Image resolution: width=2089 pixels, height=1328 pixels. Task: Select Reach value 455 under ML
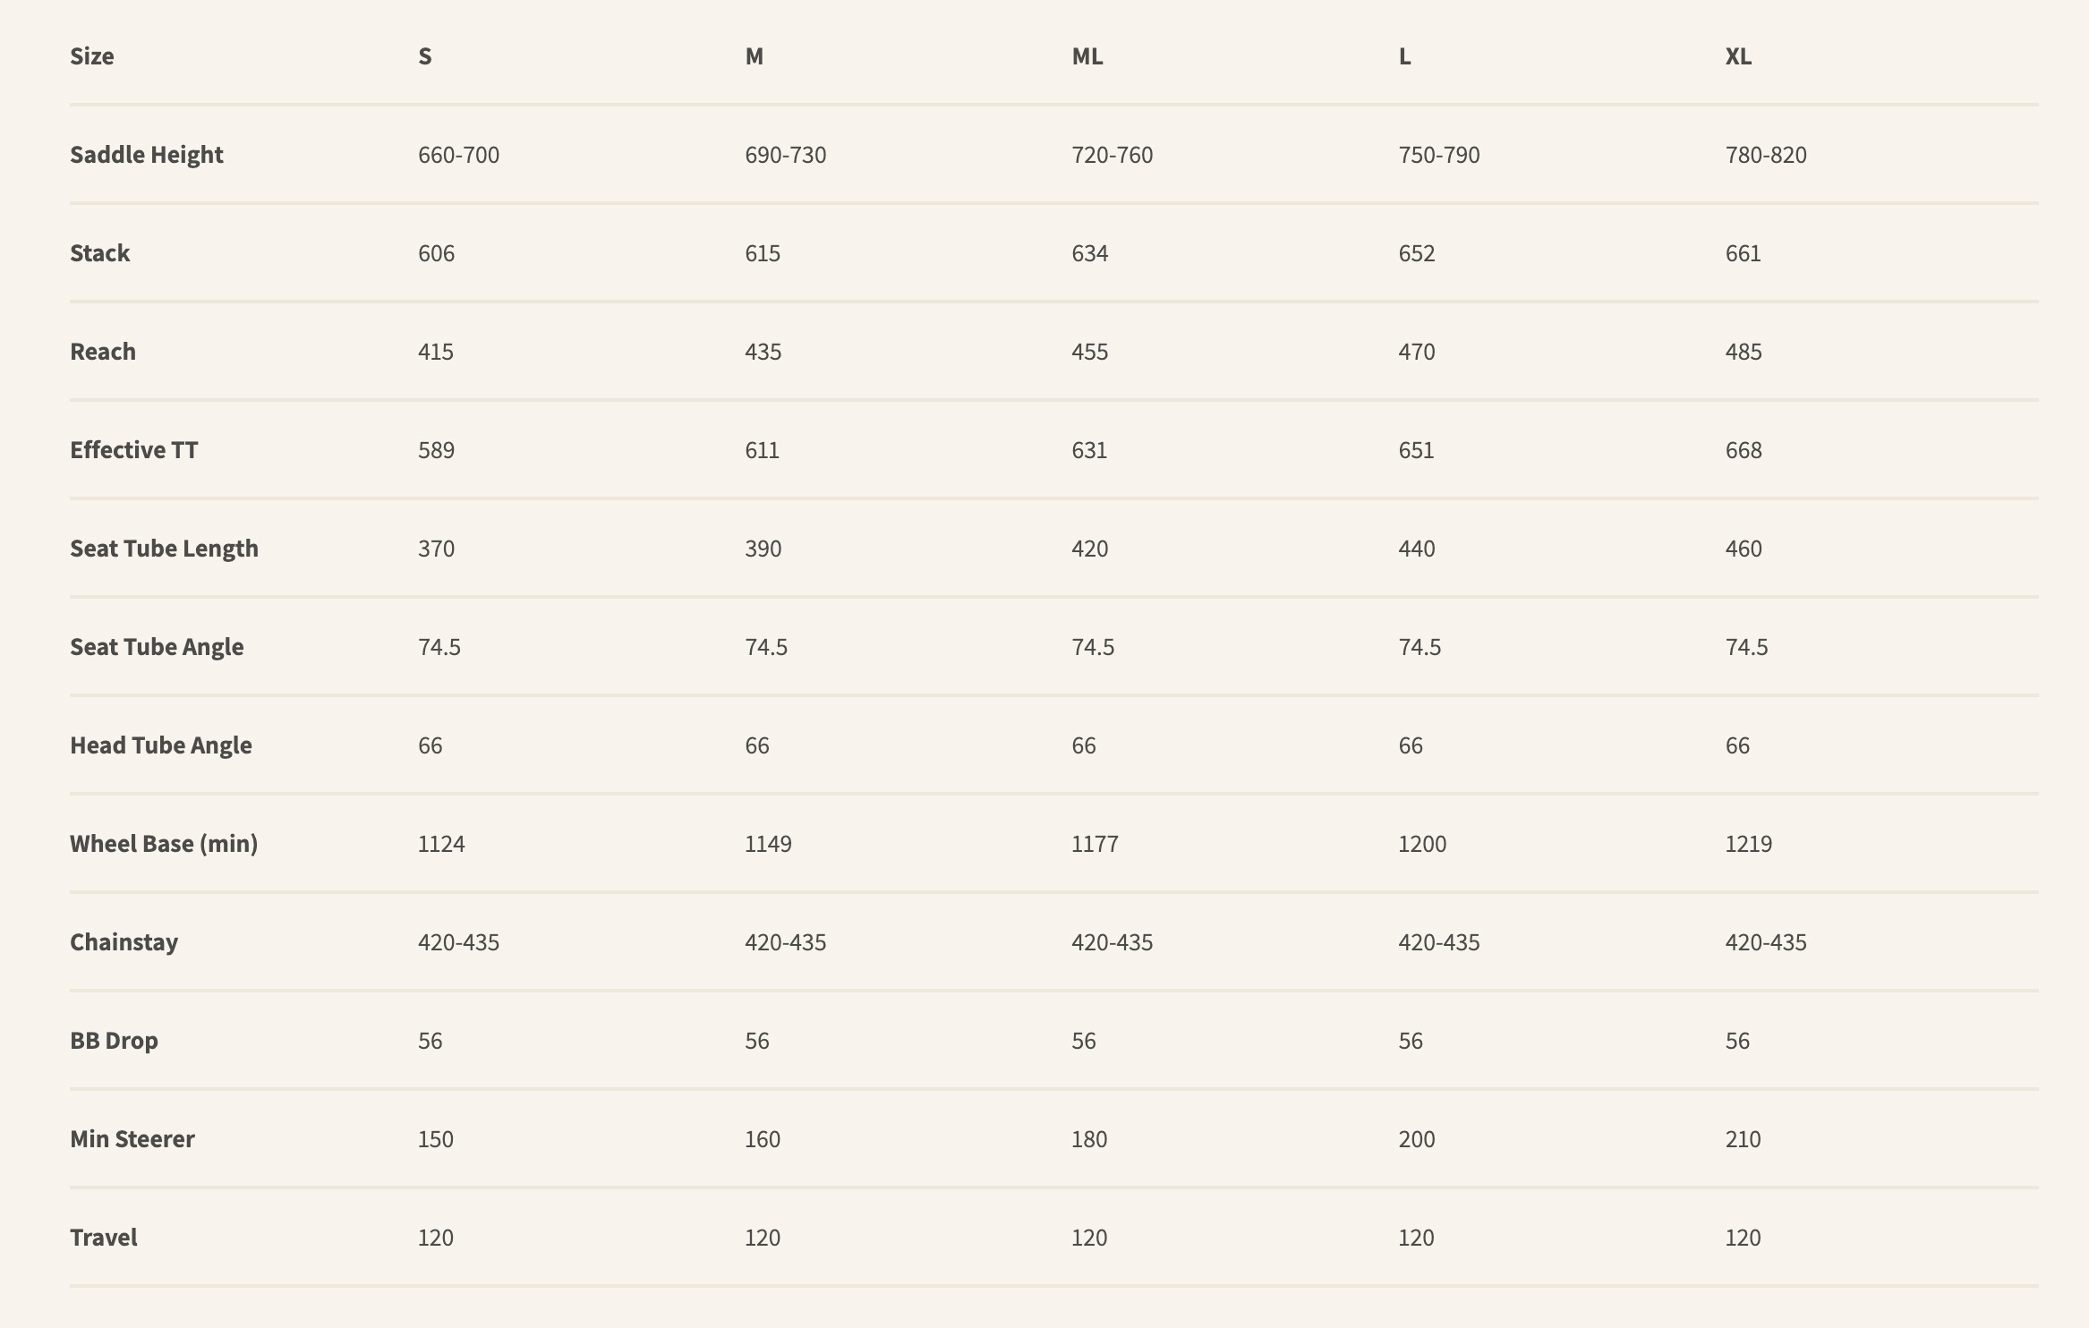(x=1089, y=352)
